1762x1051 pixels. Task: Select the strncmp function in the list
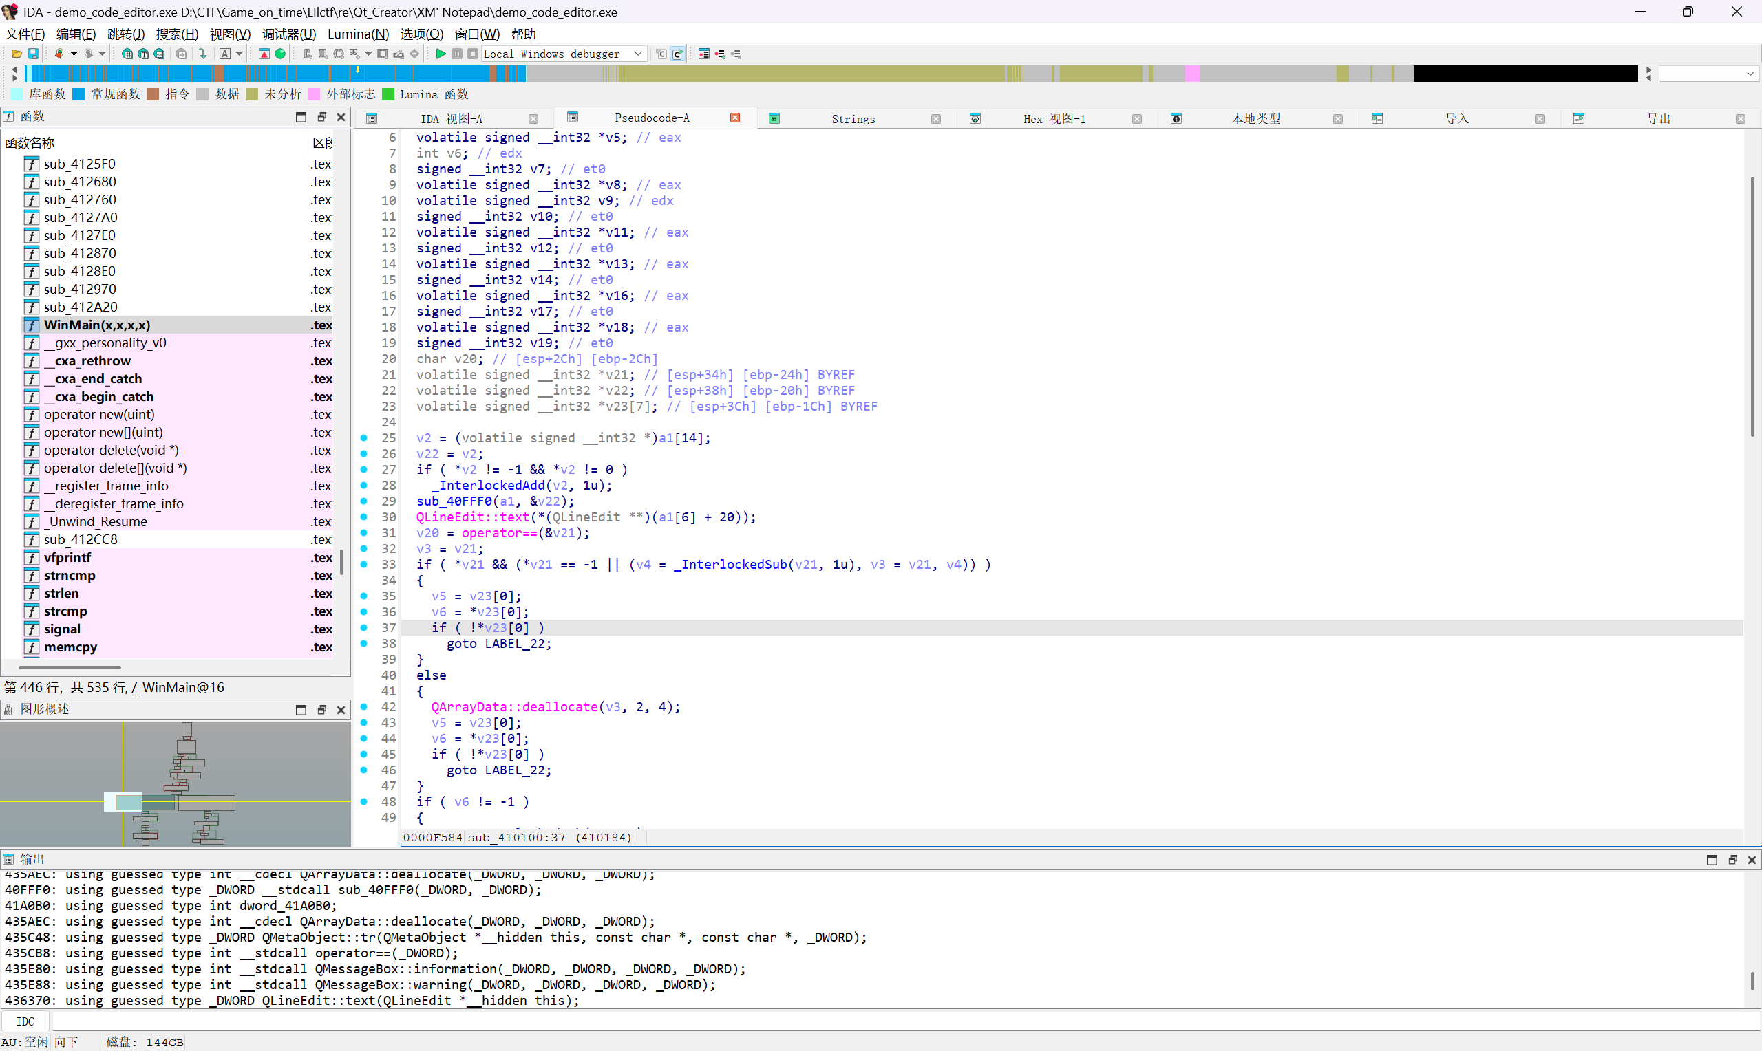(70, 576)
